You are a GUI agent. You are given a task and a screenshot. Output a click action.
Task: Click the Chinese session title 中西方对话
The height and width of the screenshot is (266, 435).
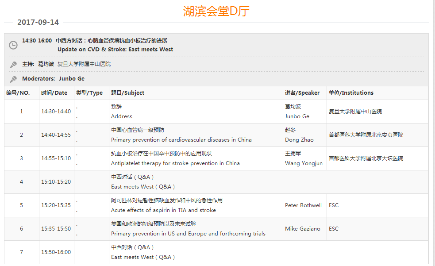click(x=111, y=40)
